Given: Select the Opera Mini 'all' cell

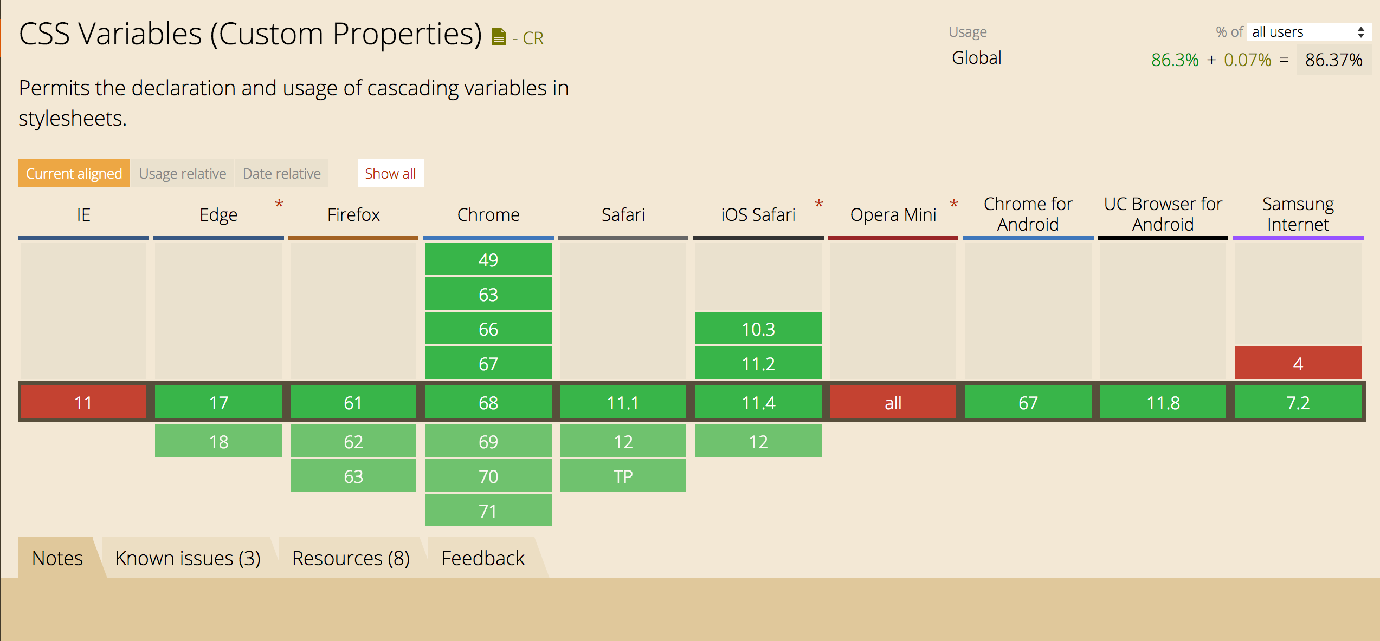Looking at the screenshot, I should point(893,402).
